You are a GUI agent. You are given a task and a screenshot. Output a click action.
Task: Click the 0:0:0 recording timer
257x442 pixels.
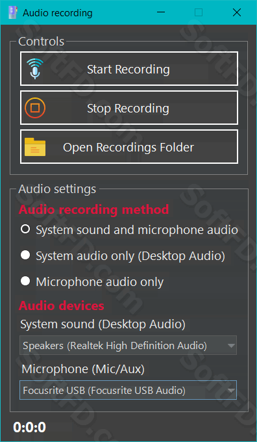29,428
